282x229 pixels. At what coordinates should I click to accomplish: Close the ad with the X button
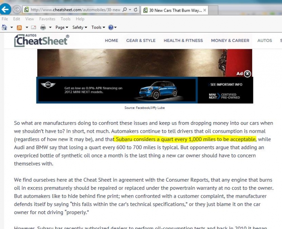(x=248, y=74)
